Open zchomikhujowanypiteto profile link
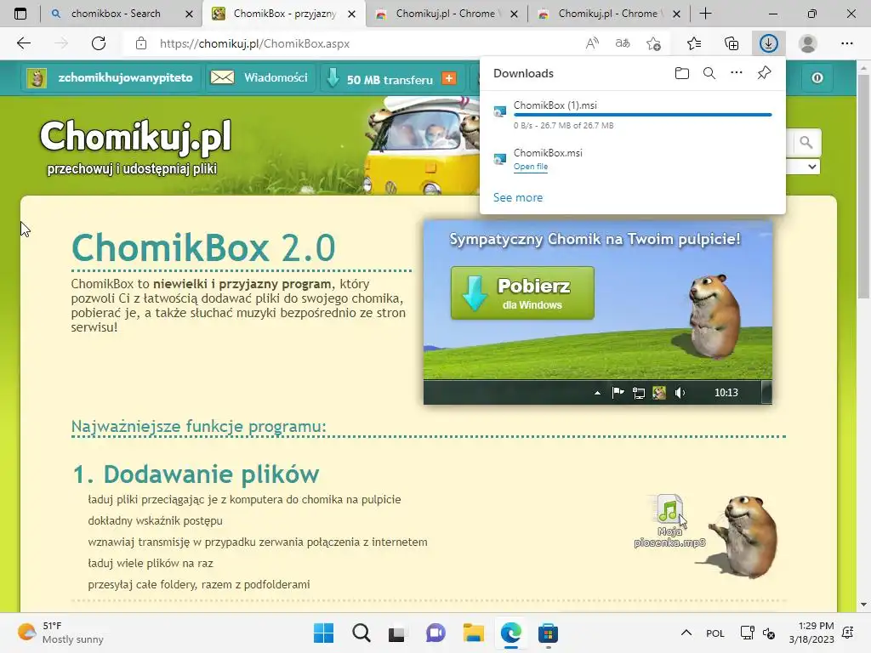This screenshot has width=871, height=653. (x=125, y=77)
